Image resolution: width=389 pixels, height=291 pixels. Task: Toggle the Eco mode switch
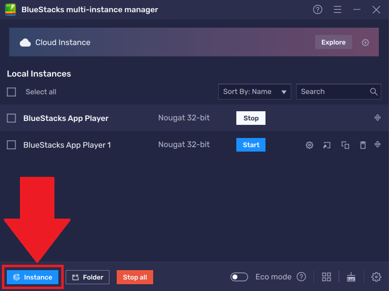tap(239, 277)
